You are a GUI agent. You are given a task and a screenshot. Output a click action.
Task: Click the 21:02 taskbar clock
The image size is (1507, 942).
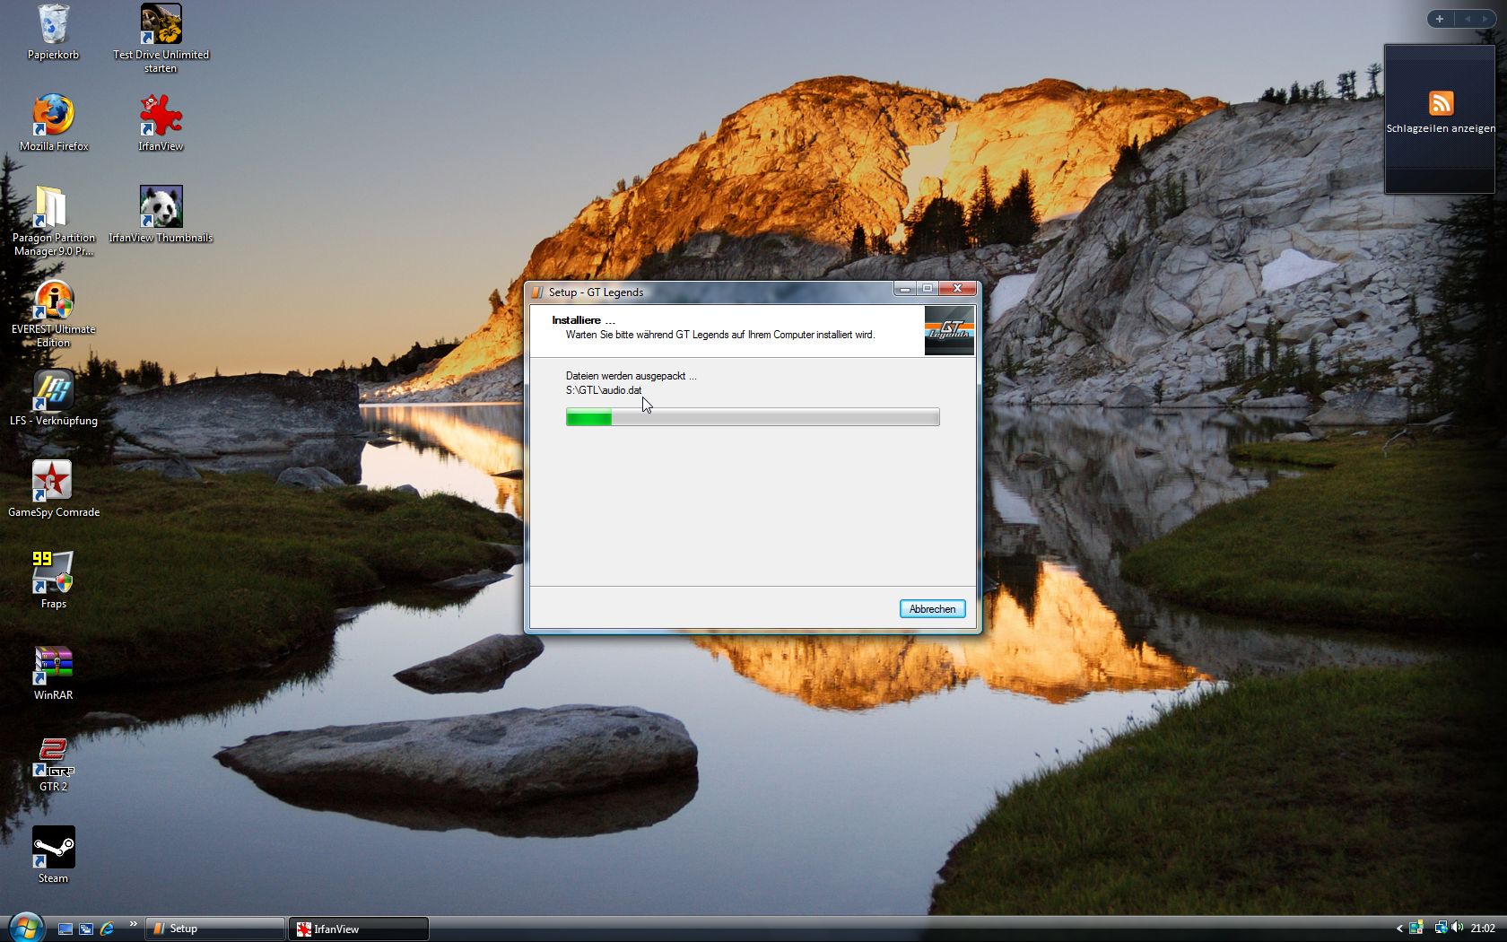click(1483, 929)
